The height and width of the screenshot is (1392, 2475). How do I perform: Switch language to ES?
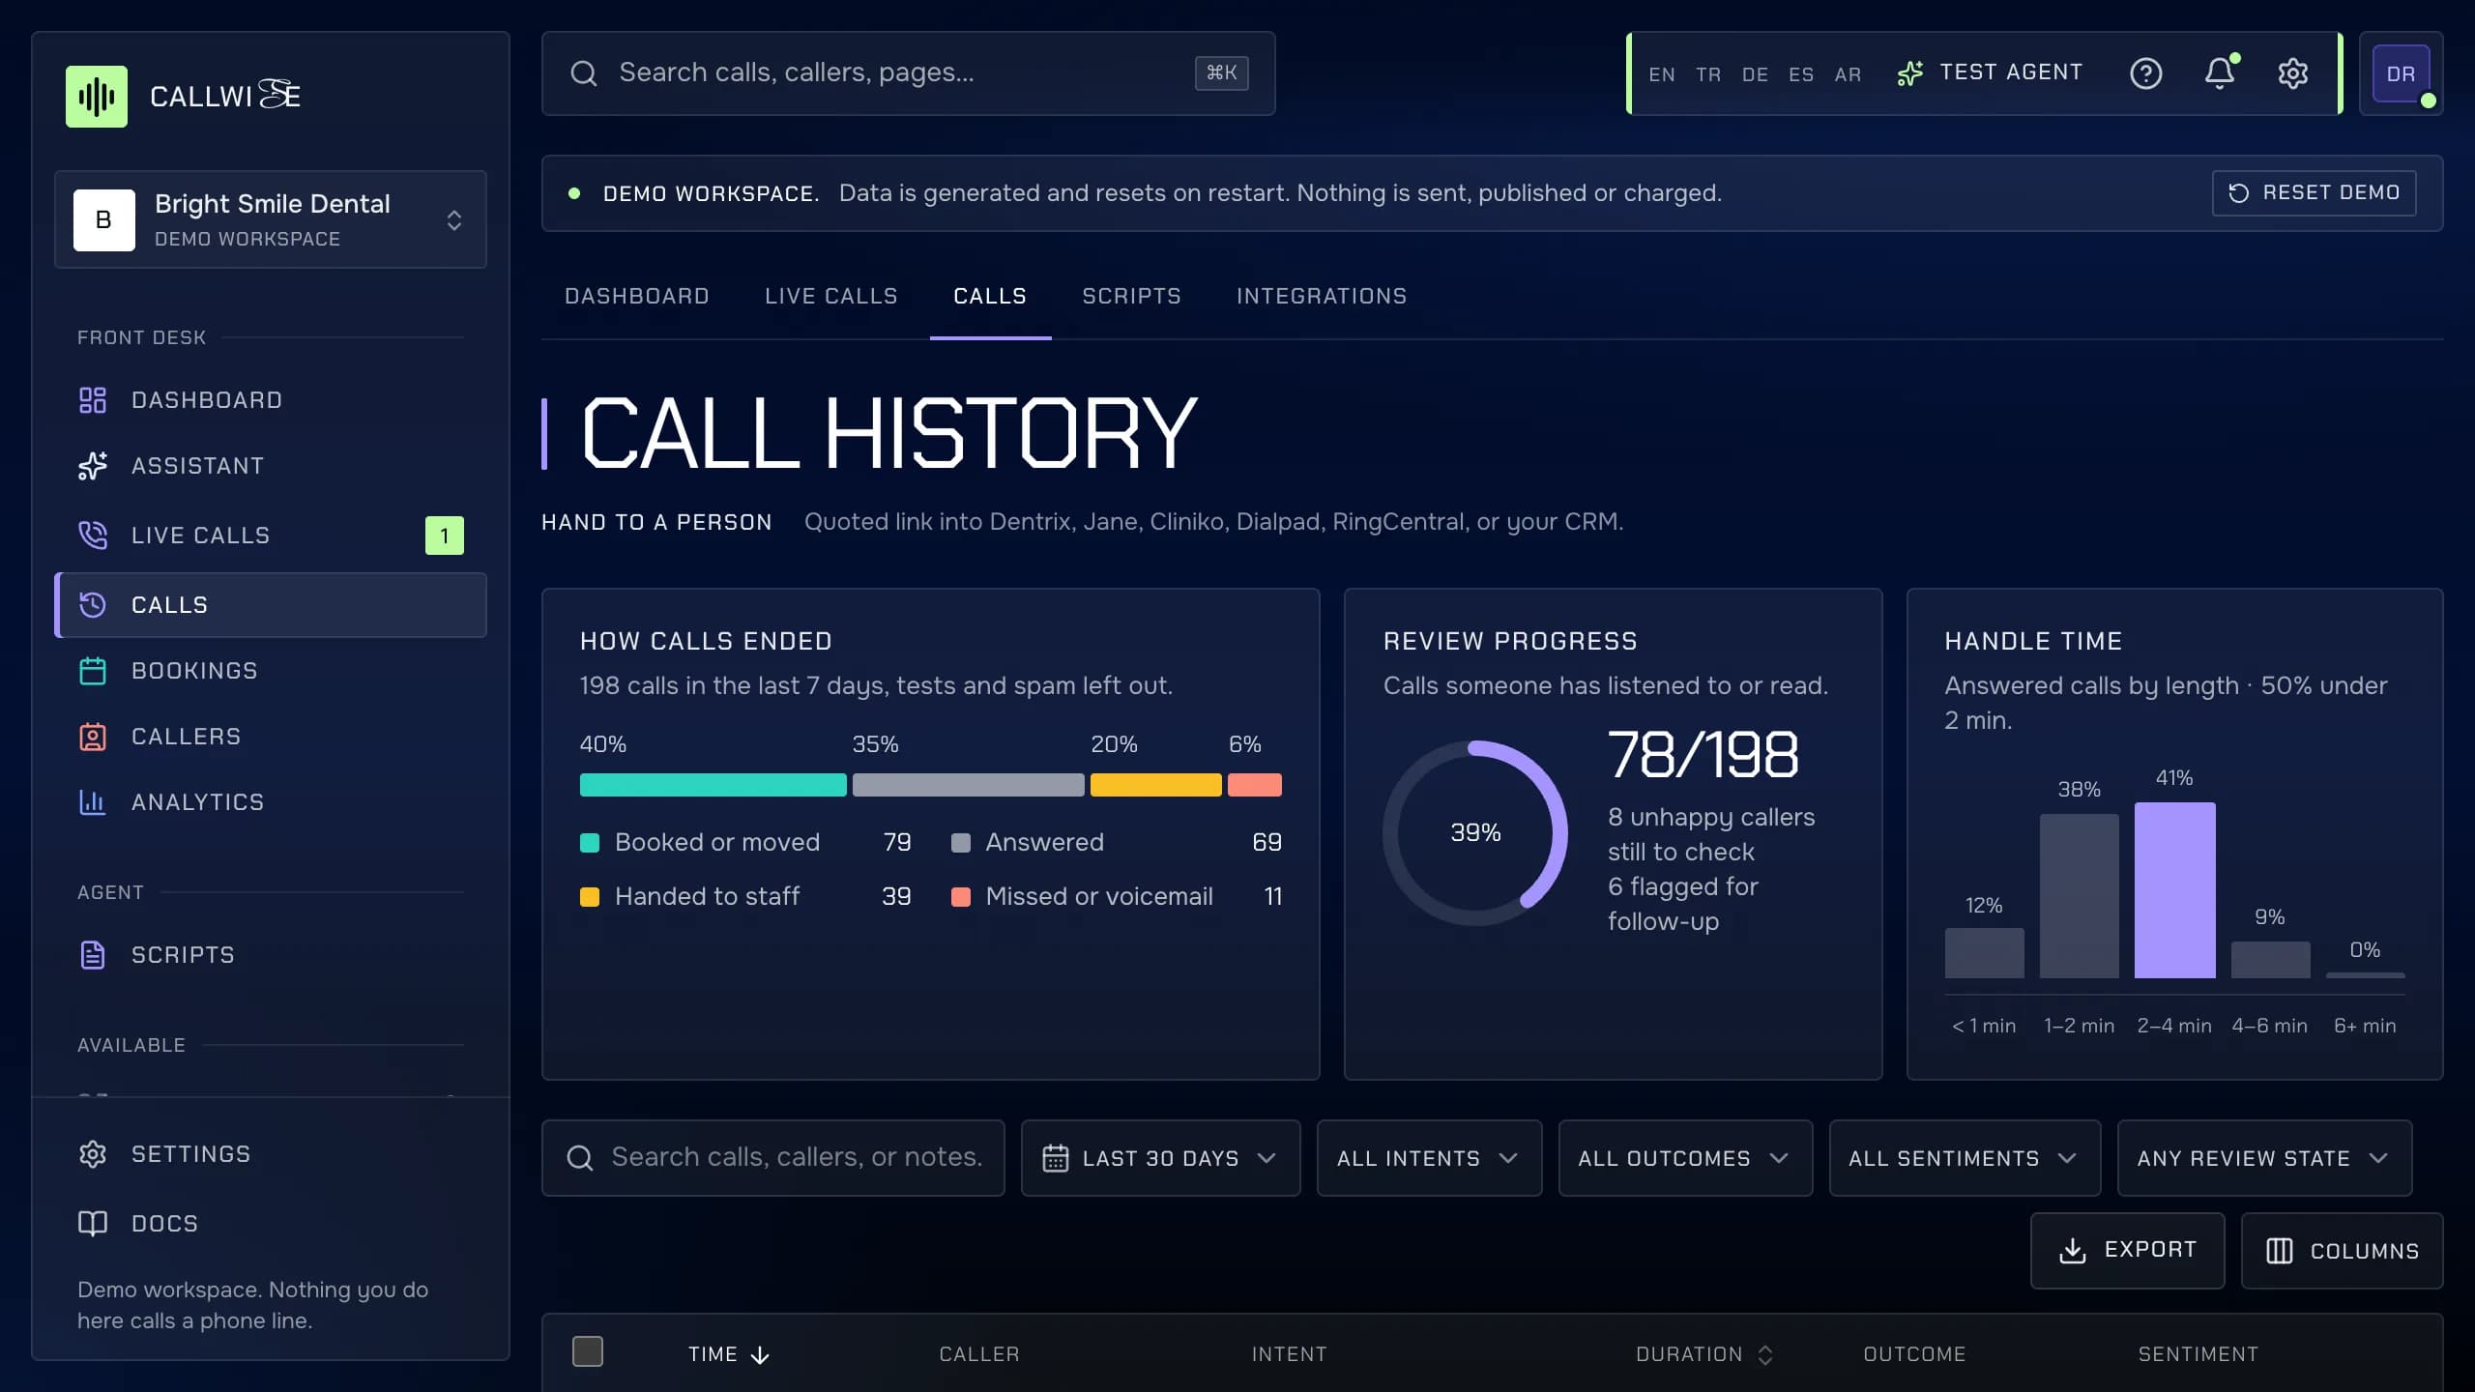point(1801,74)
